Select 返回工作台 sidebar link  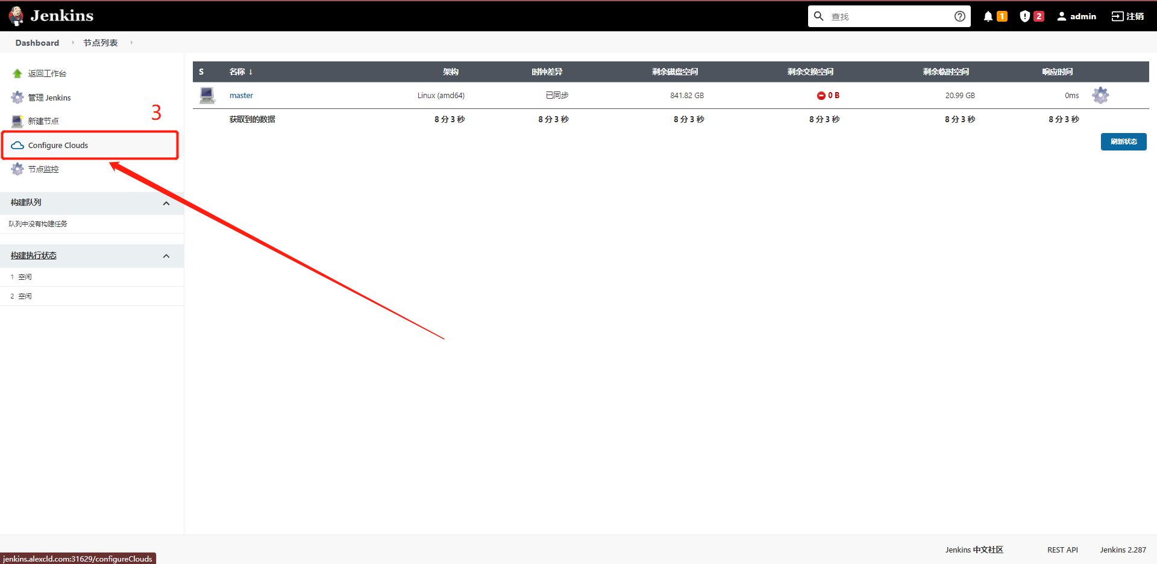click(x=47, y=73)
